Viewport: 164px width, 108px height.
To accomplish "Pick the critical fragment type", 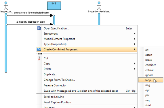I will [x=151, y=70].
